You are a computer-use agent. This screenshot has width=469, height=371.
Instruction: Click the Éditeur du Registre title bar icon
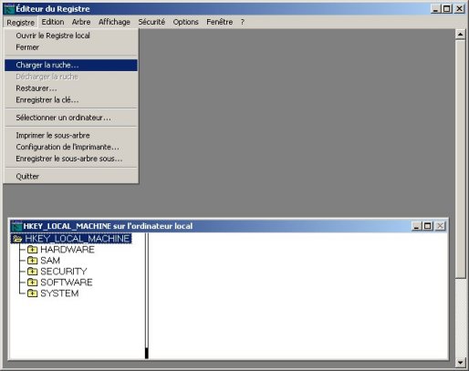[x=9, y=9]
